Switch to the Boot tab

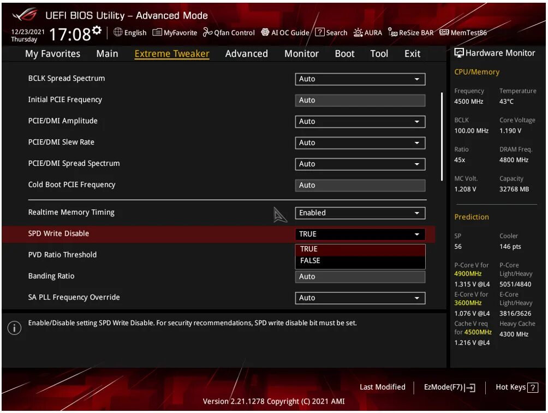[x=344, y=54]
